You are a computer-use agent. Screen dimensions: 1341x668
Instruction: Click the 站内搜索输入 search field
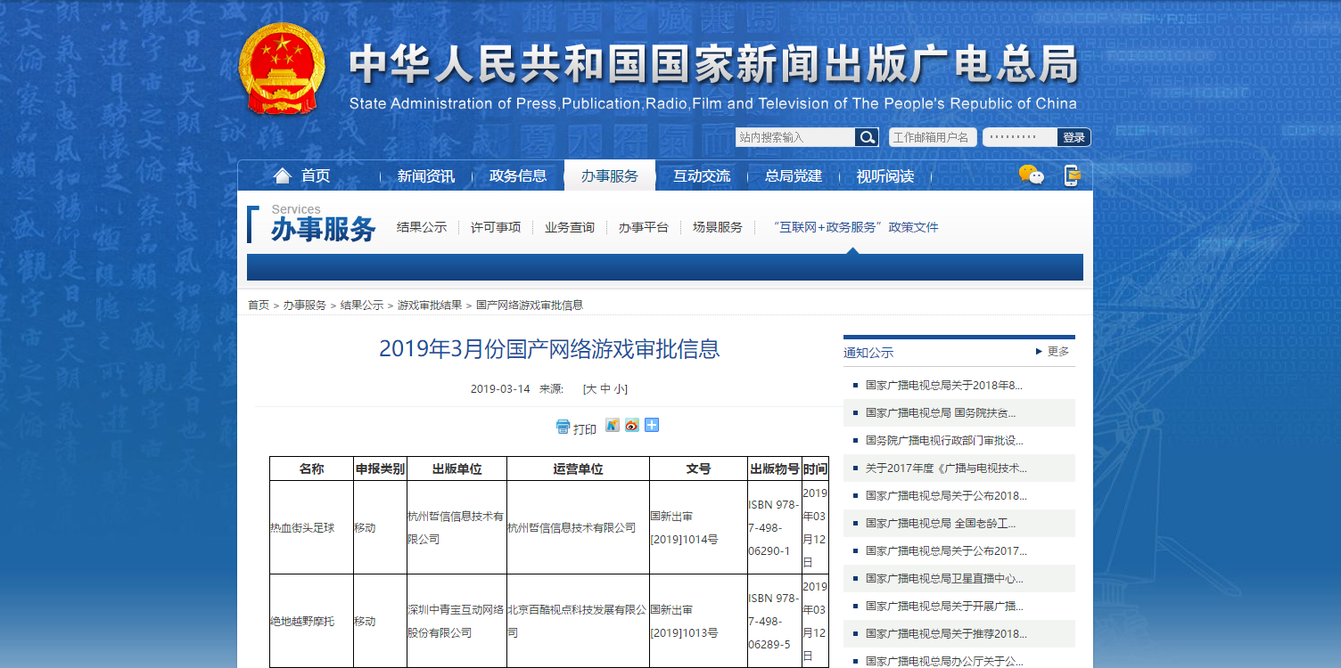pyautogui.click(x=794, y=137)
